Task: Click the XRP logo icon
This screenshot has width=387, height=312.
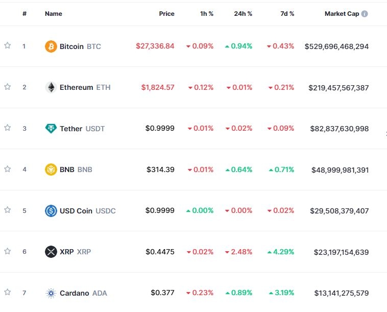Action: coord(51,252)
